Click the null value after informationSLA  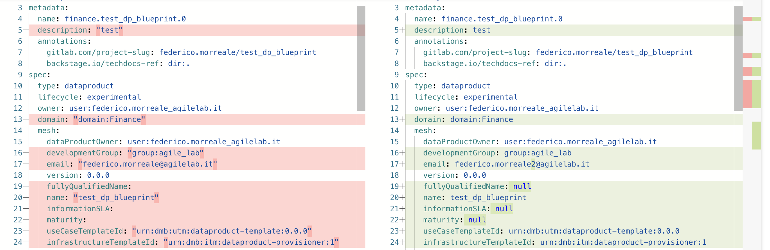(504, 209)
